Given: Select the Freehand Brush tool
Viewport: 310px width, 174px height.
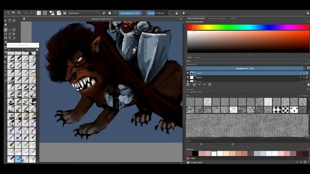Looking at the screenshot, I should pyautogui.click(x=5, y=30).
